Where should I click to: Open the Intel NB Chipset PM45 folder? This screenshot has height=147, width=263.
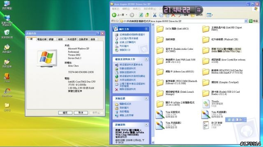coord(222,29)
